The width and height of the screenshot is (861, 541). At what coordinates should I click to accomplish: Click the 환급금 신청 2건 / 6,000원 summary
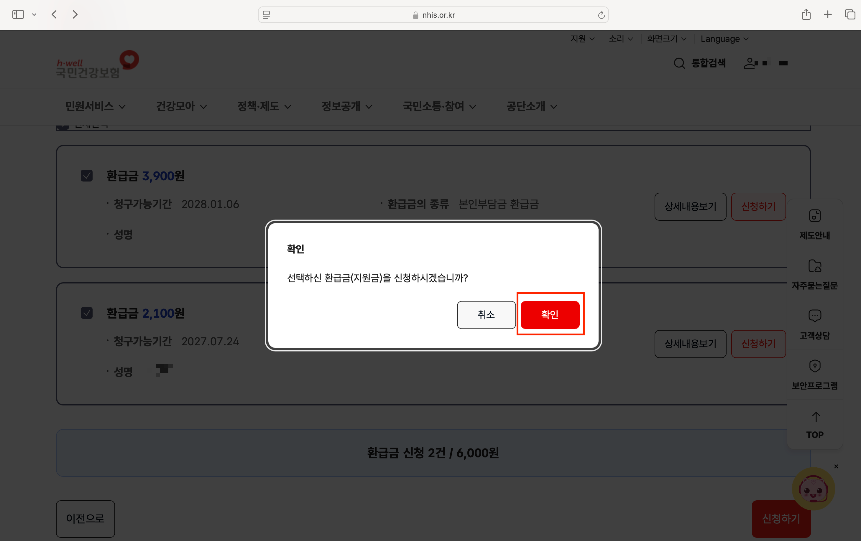(433, 453)
